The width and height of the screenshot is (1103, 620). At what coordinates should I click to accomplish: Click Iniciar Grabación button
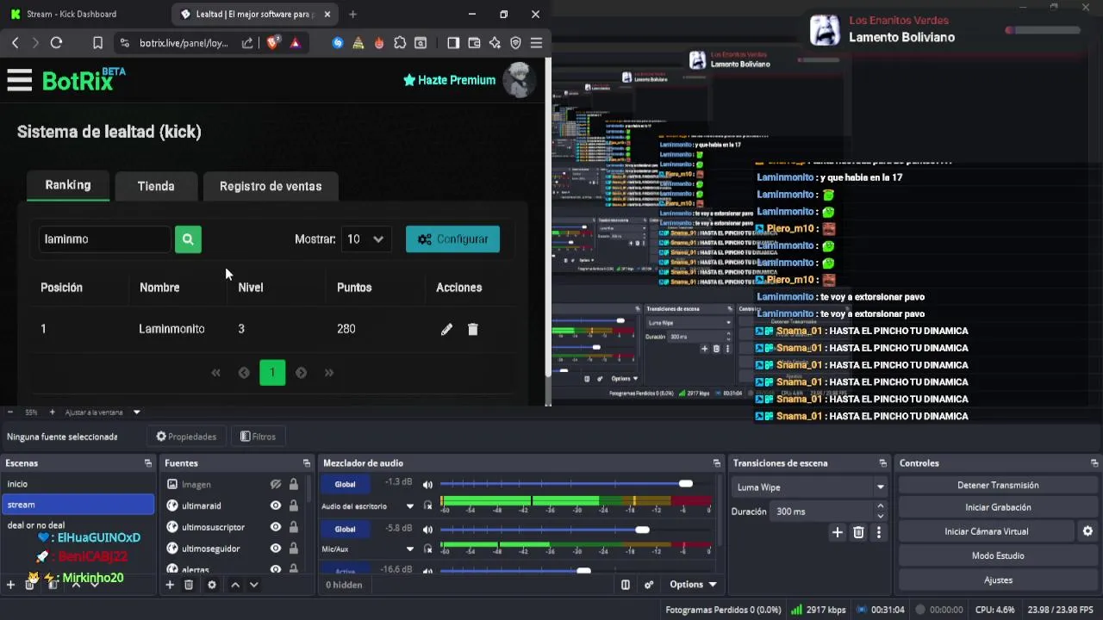998,507
